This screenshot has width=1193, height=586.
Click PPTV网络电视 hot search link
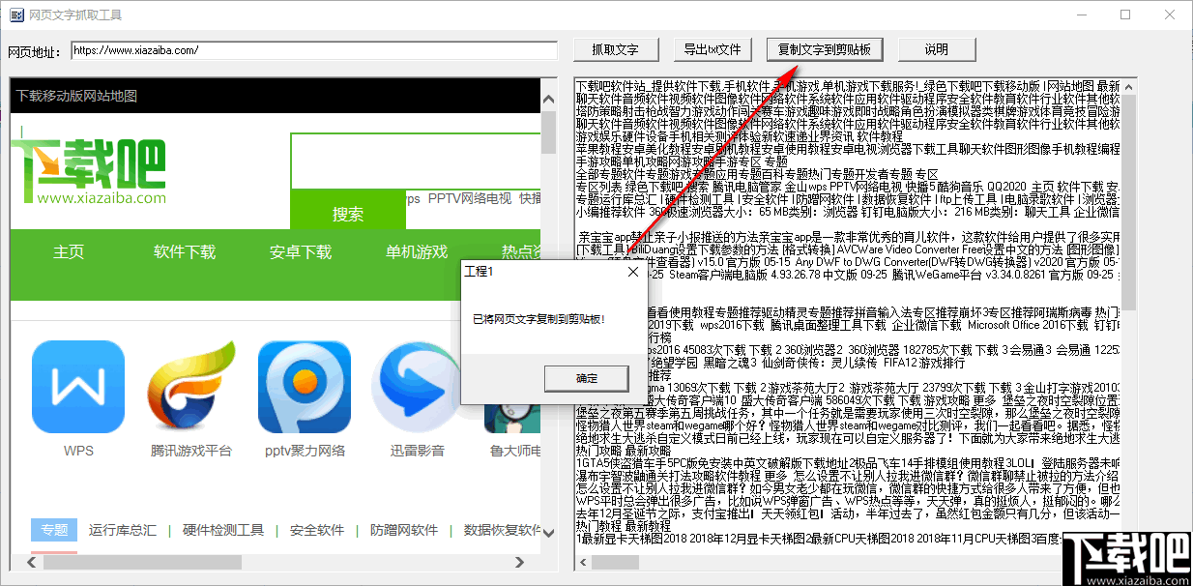pos(470,198)
